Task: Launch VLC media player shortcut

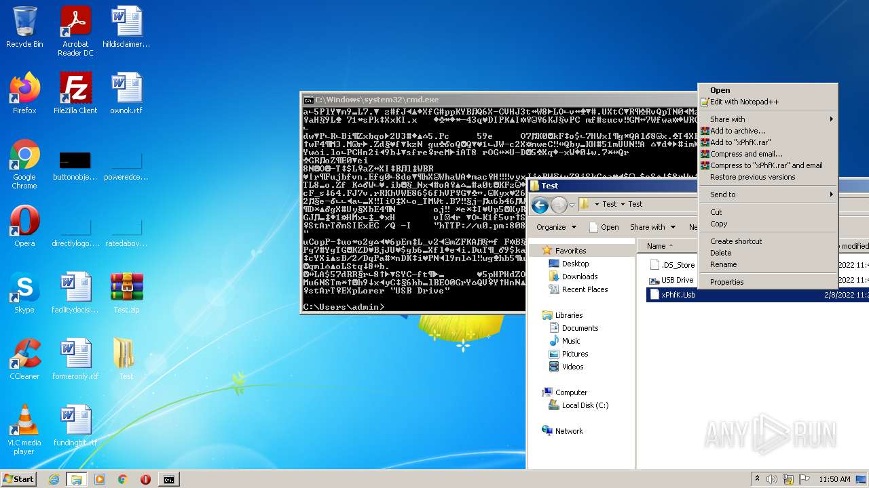Action: coord(24,430)
